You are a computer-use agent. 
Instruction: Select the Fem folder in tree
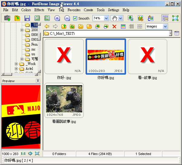[x=31, y=44]
